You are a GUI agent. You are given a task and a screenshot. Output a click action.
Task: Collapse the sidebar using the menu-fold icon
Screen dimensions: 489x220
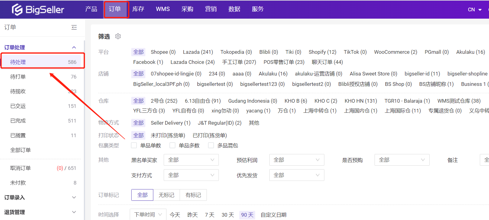click(x=74, y=28)
